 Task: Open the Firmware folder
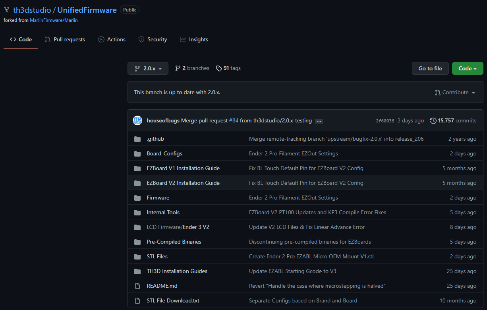tap(158, 198)
